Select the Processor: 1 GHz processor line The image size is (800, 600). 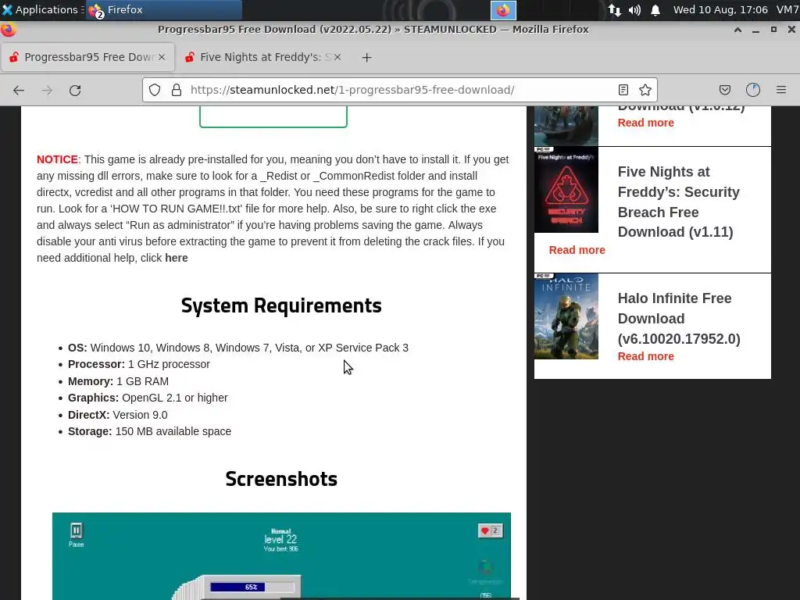pyautogui.click(x=139, y=364)
